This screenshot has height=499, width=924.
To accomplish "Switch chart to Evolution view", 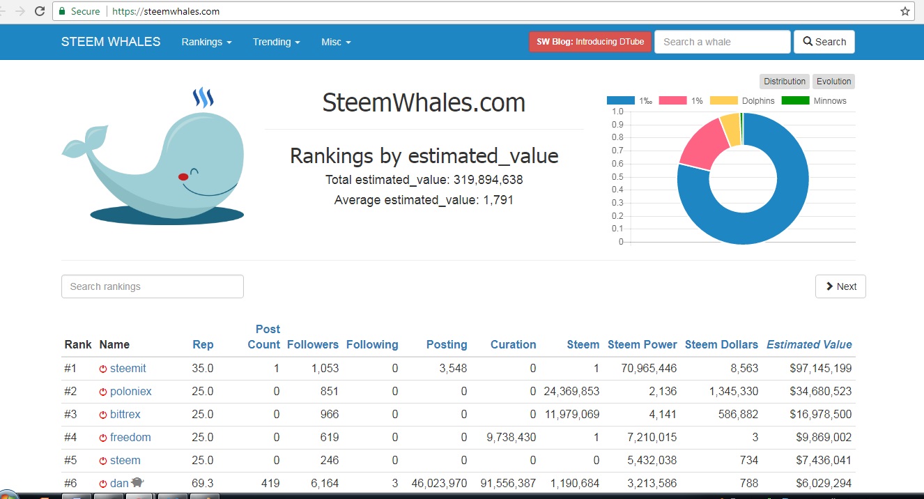I will [x=833, y=82].
